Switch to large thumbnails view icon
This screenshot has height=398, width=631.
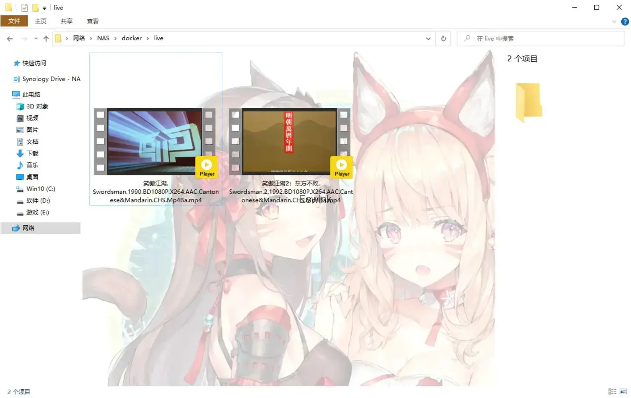tap(623, 391)
